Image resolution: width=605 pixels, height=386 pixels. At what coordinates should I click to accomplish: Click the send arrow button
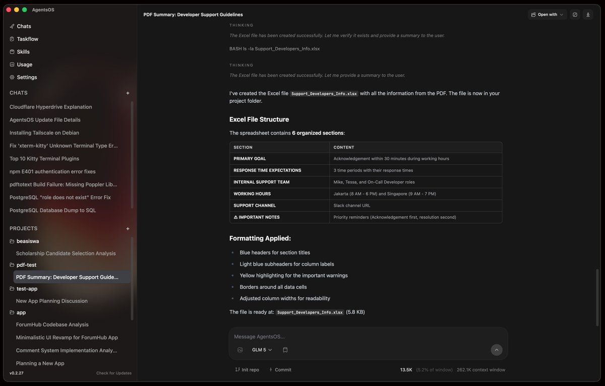pos(497,350)
